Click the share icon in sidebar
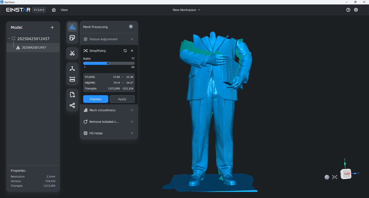Image resolution: width=369 pixels, height=198 pixels. (x=72, y=105)
